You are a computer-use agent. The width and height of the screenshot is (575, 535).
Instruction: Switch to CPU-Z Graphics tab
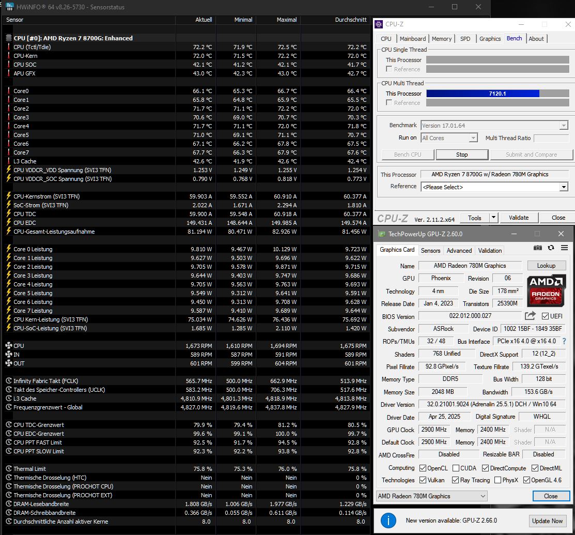[x=490, y=39]
